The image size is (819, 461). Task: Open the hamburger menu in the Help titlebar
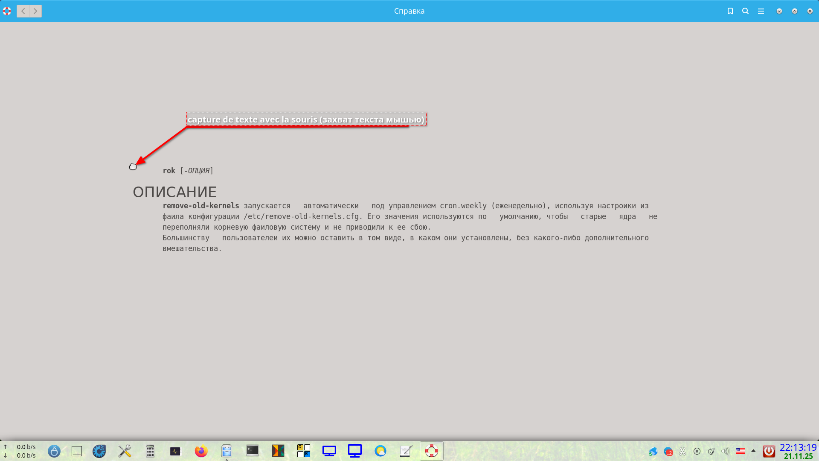coord(761,11)
